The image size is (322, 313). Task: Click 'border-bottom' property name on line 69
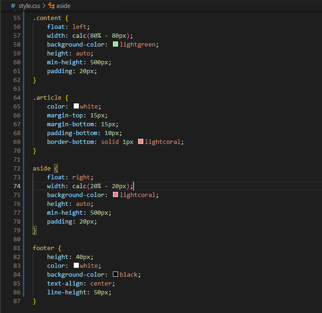(x=70, y=142)
